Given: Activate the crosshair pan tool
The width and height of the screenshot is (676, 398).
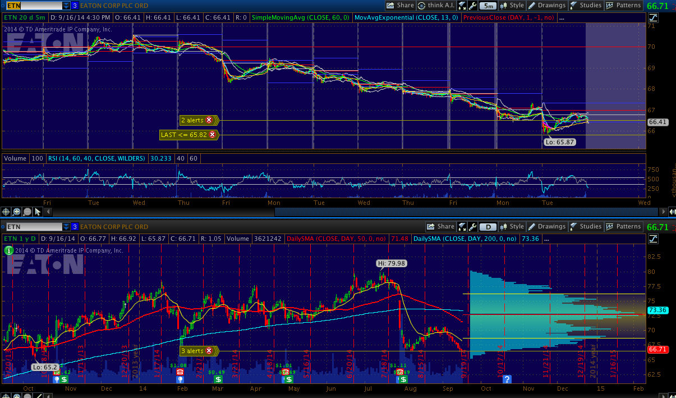Looking at the screenshot, I should pyautogui.click(x=6, y=212).
